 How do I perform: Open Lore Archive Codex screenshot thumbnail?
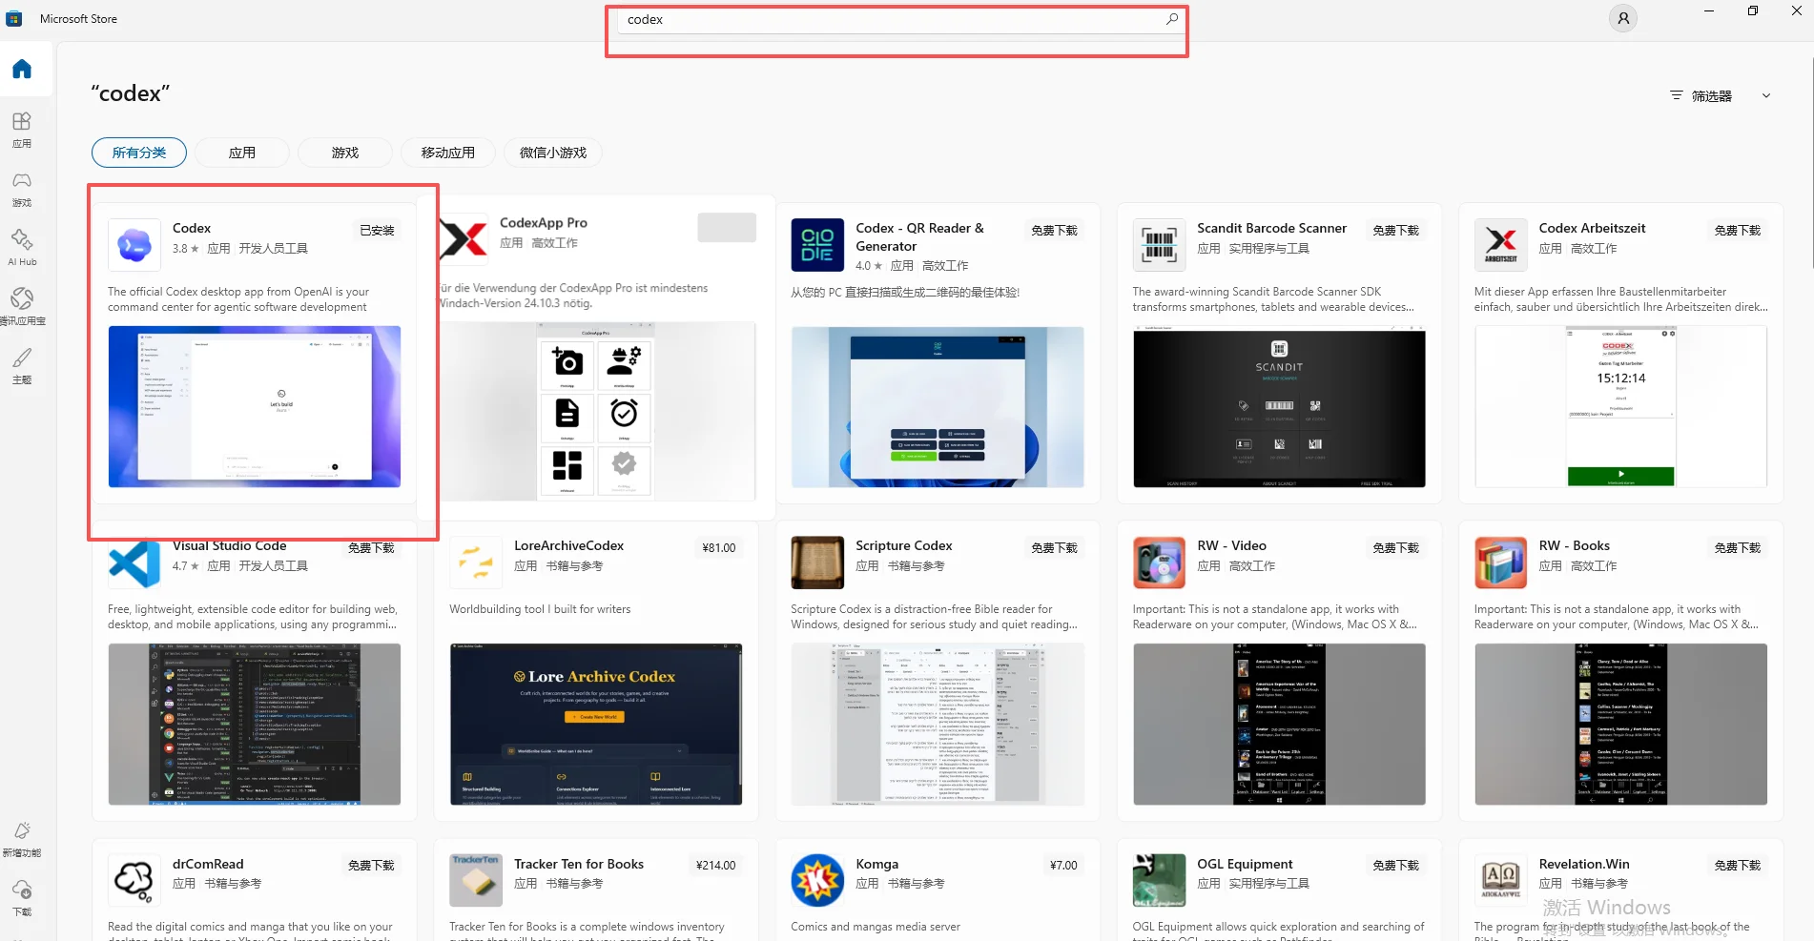(596, 724)
